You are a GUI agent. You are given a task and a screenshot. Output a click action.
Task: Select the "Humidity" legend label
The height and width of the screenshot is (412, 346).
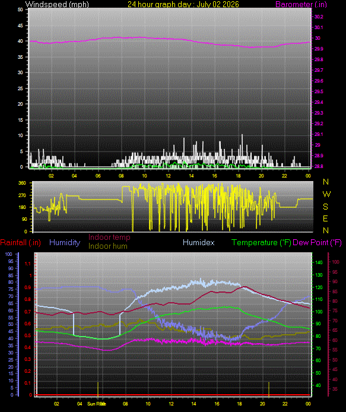pos(65,242)
